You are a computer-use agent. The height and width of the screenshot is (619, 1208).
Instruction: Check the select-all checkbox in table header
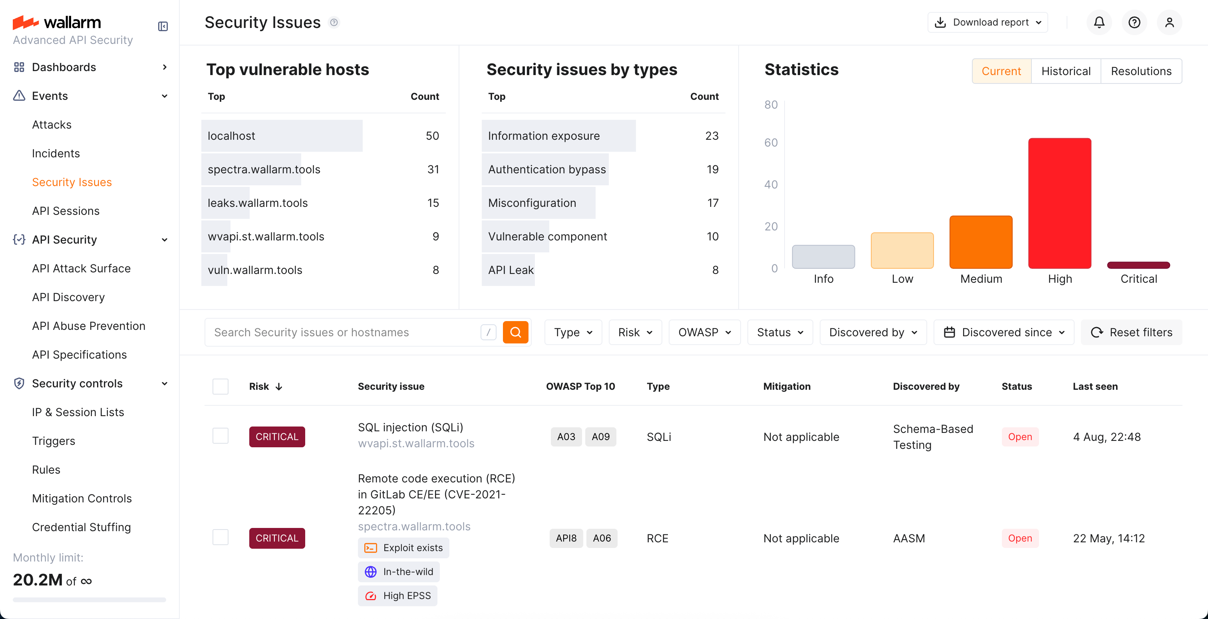click(x=220, y=387)
